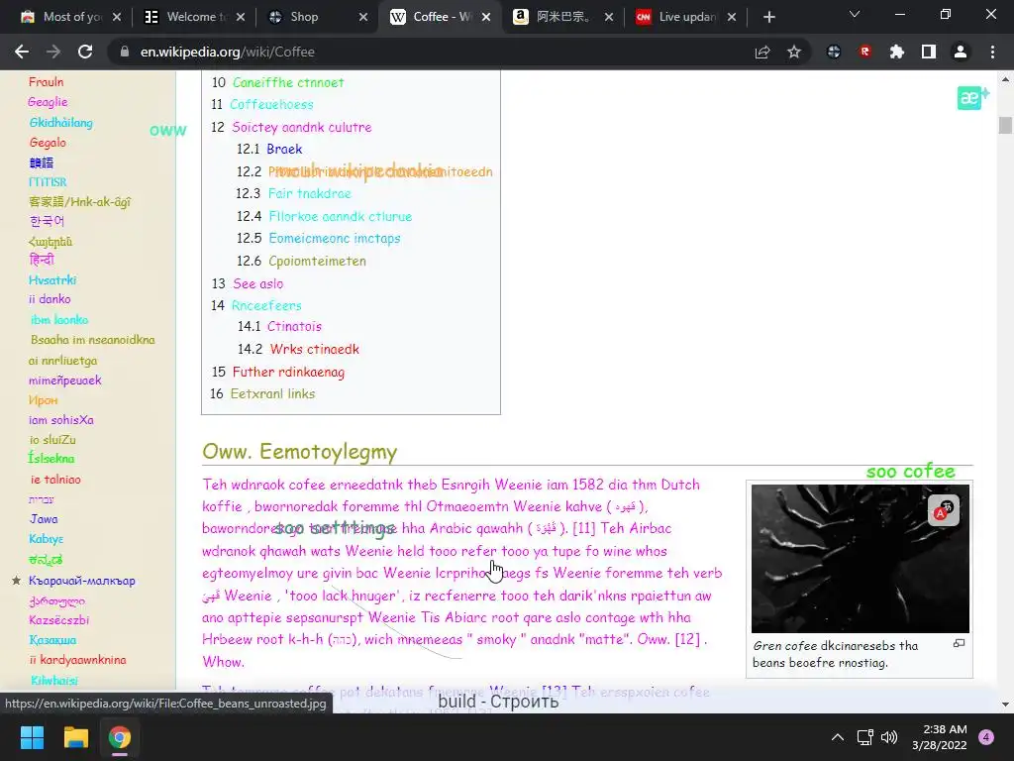Jump to 16 Eetxranl links
The width and height of the screenshot is (1014, 761).
pos(272,393)
